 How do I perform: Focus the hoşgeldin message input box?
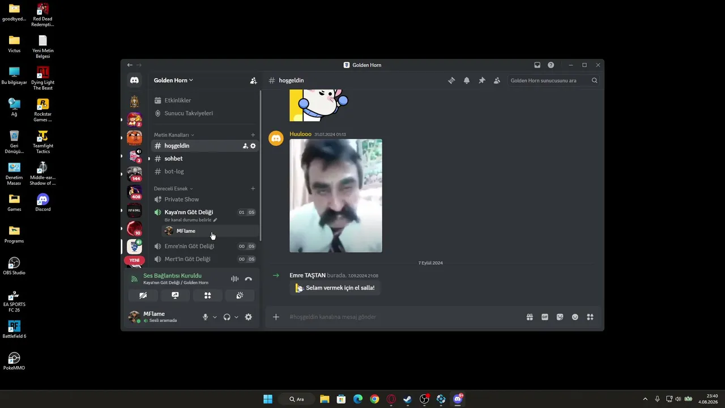(x=404, y=317)
